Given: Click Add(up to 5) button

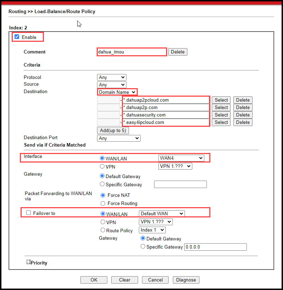Looking at the screenshot, I should tap(113, 131).
